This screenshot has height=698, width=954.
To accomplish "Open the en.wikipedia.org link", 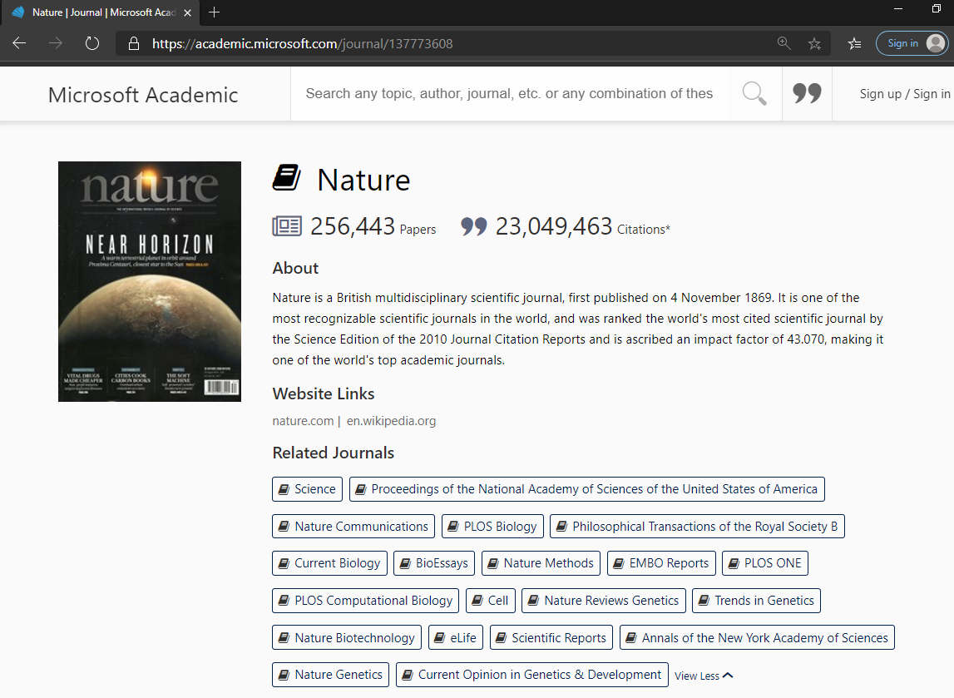I will [391, 421].
